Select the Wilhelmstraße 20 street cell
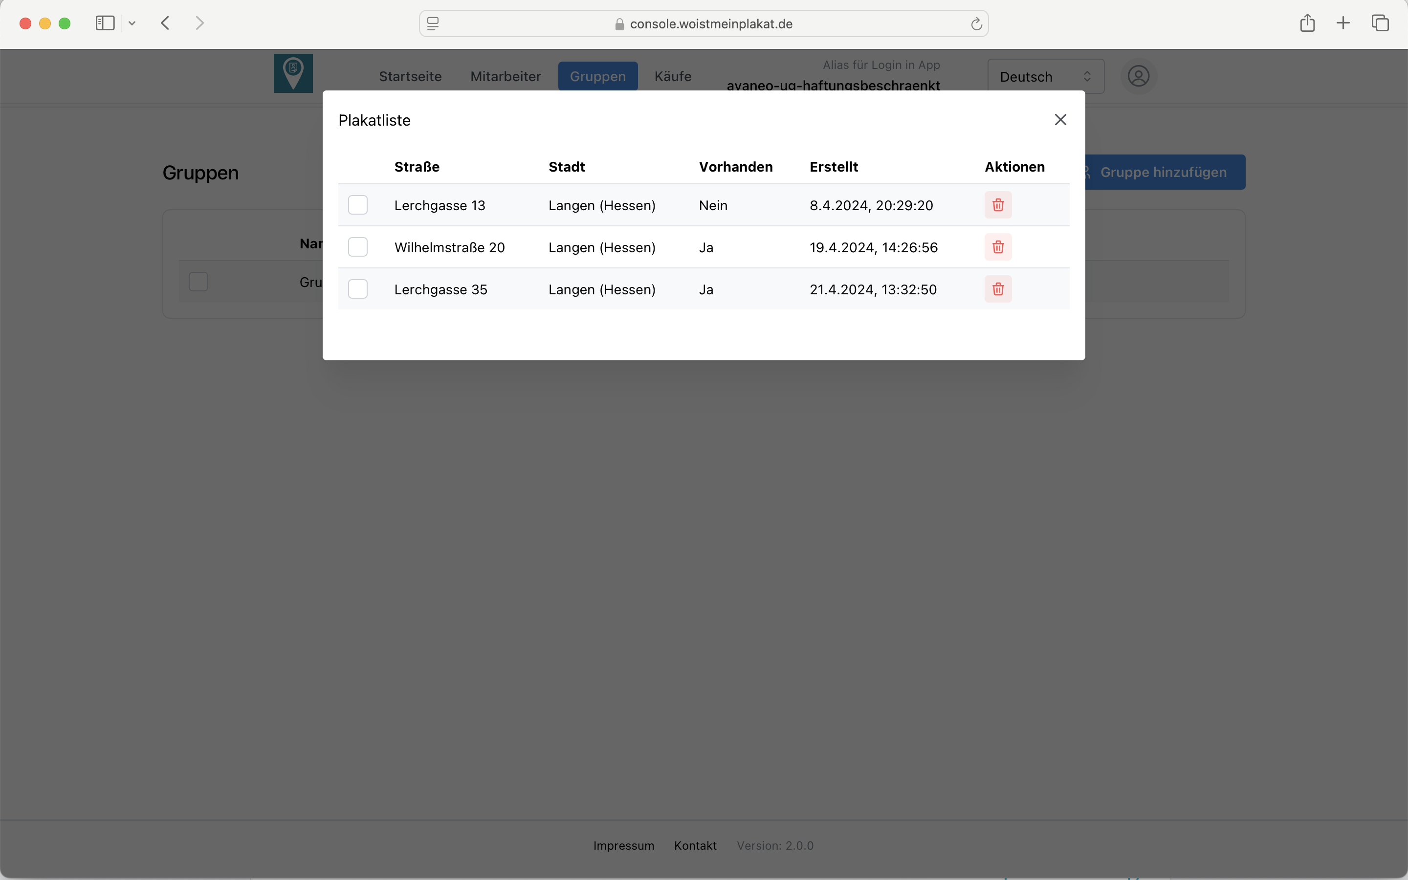The width and height of the screenshot is (1408, 880). click(450, 247)
